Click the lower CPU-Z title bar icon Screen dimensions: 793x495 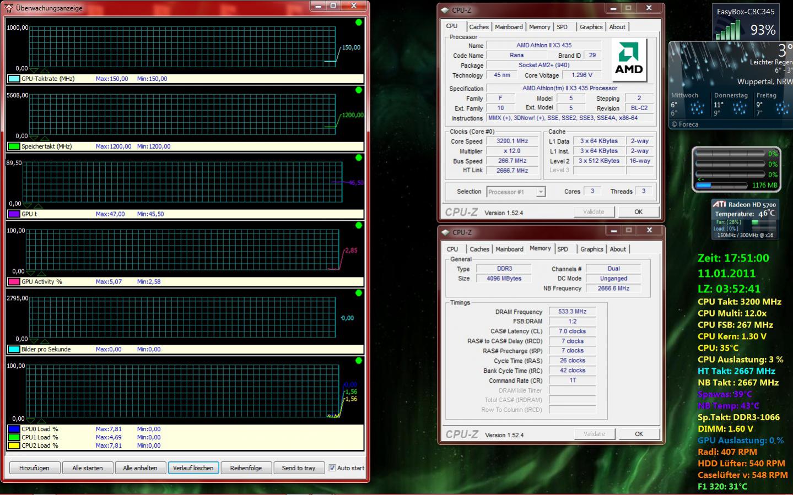click(445, 232)
